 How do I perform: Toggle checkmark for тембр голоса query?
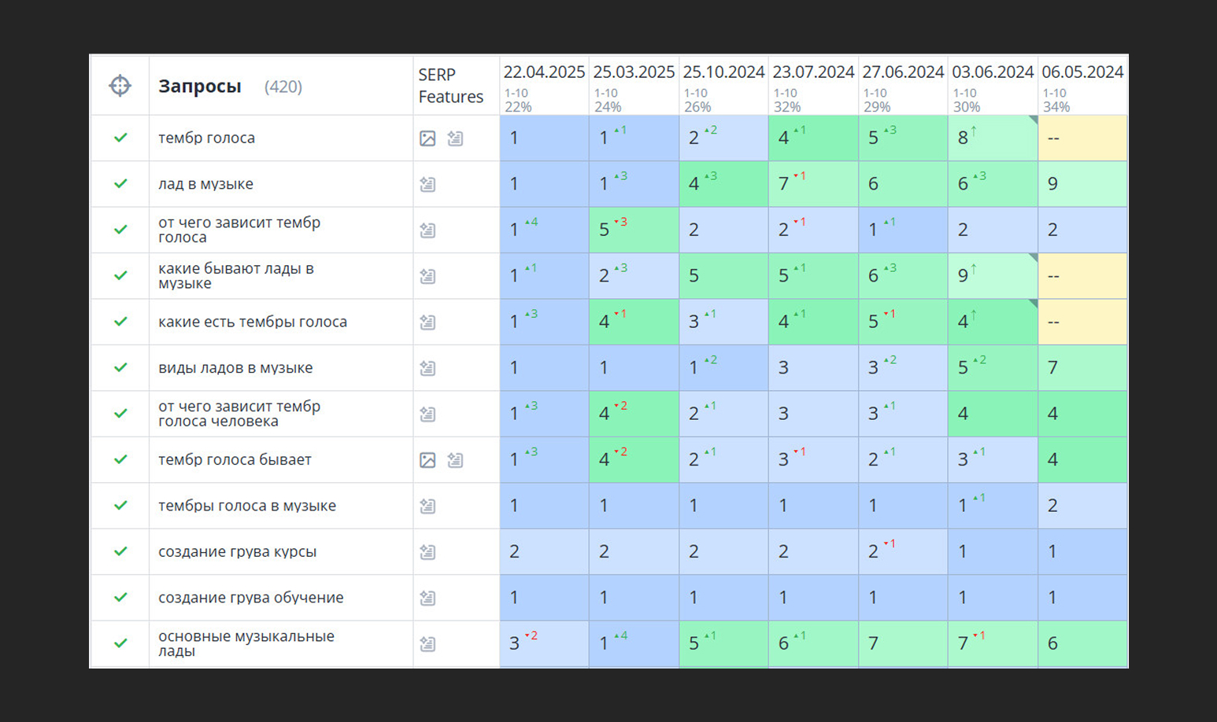click(x=120, y=138)
